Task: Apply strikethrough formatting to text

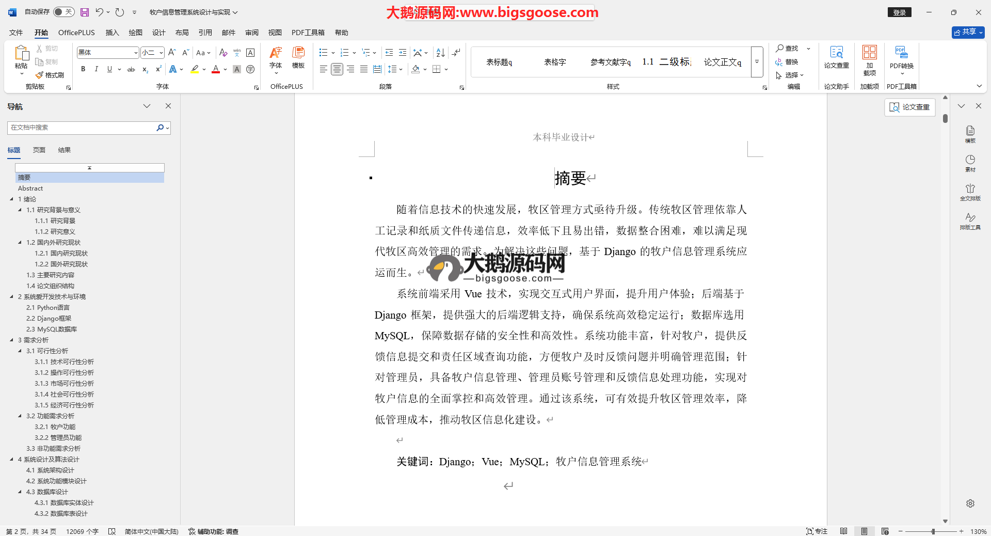Action: click(x=131, y=69)
